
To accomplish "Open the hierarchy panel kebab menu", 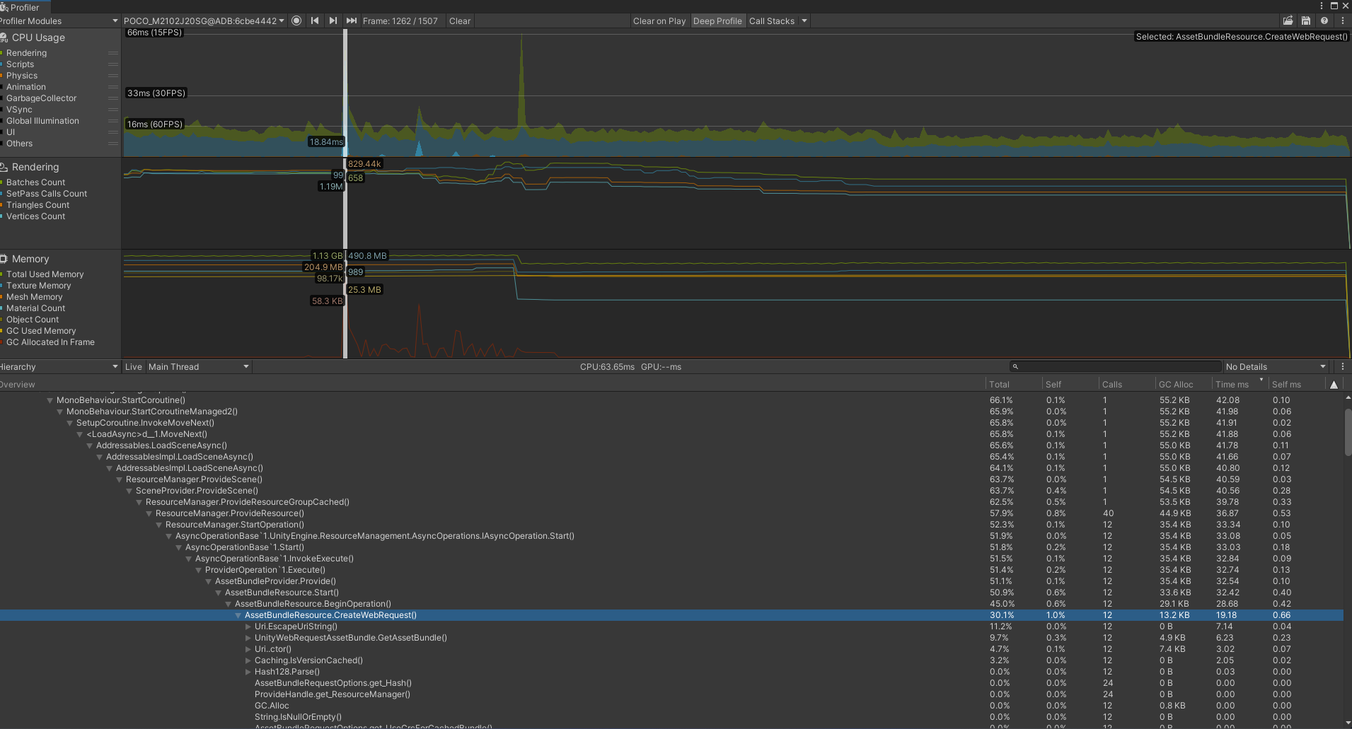I will 1342,366.
